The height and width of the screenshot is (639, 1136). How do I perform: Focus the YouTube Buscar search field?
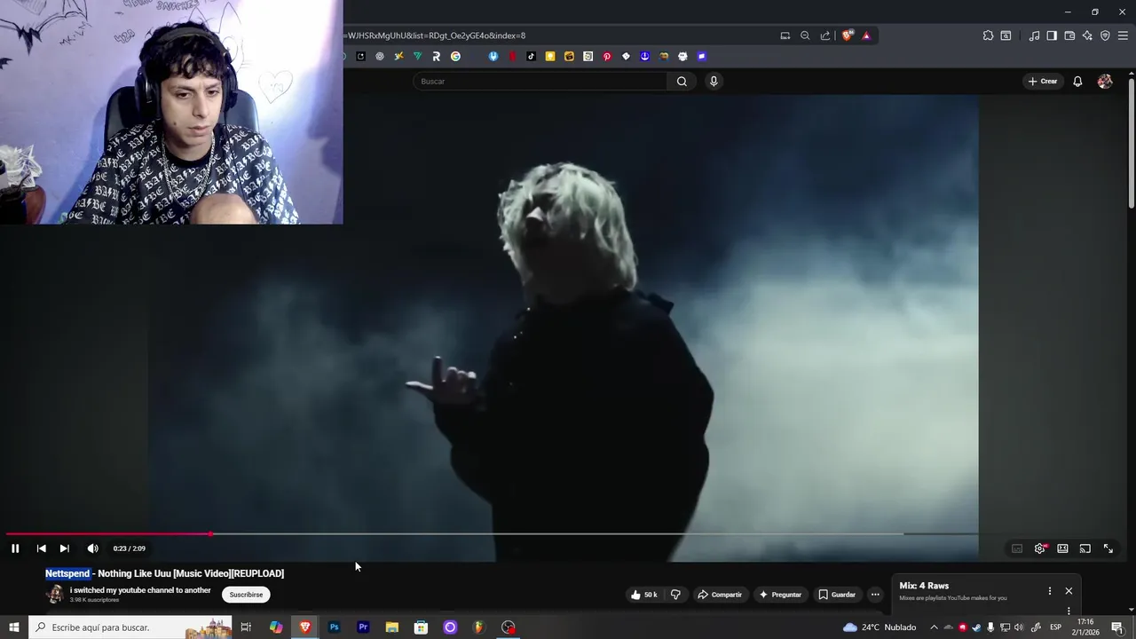[x=540, y=81]
